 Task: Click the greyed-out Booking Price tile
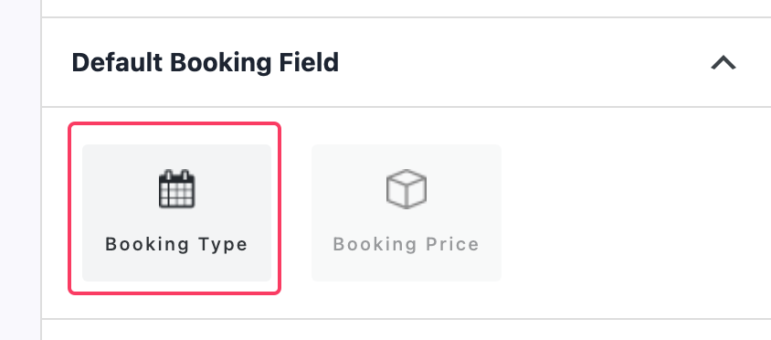(x=407, y=213)
